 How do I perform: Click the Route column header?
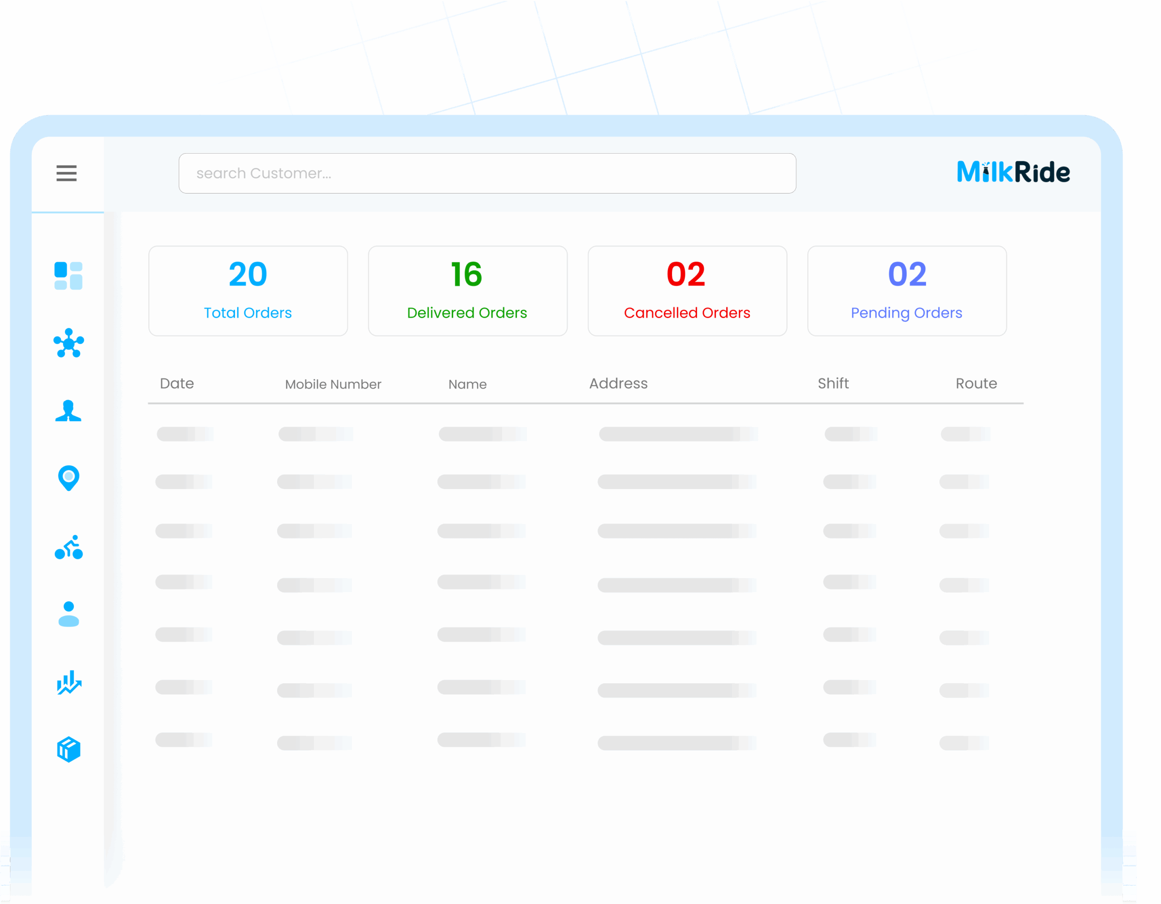[x=976, y=384]
